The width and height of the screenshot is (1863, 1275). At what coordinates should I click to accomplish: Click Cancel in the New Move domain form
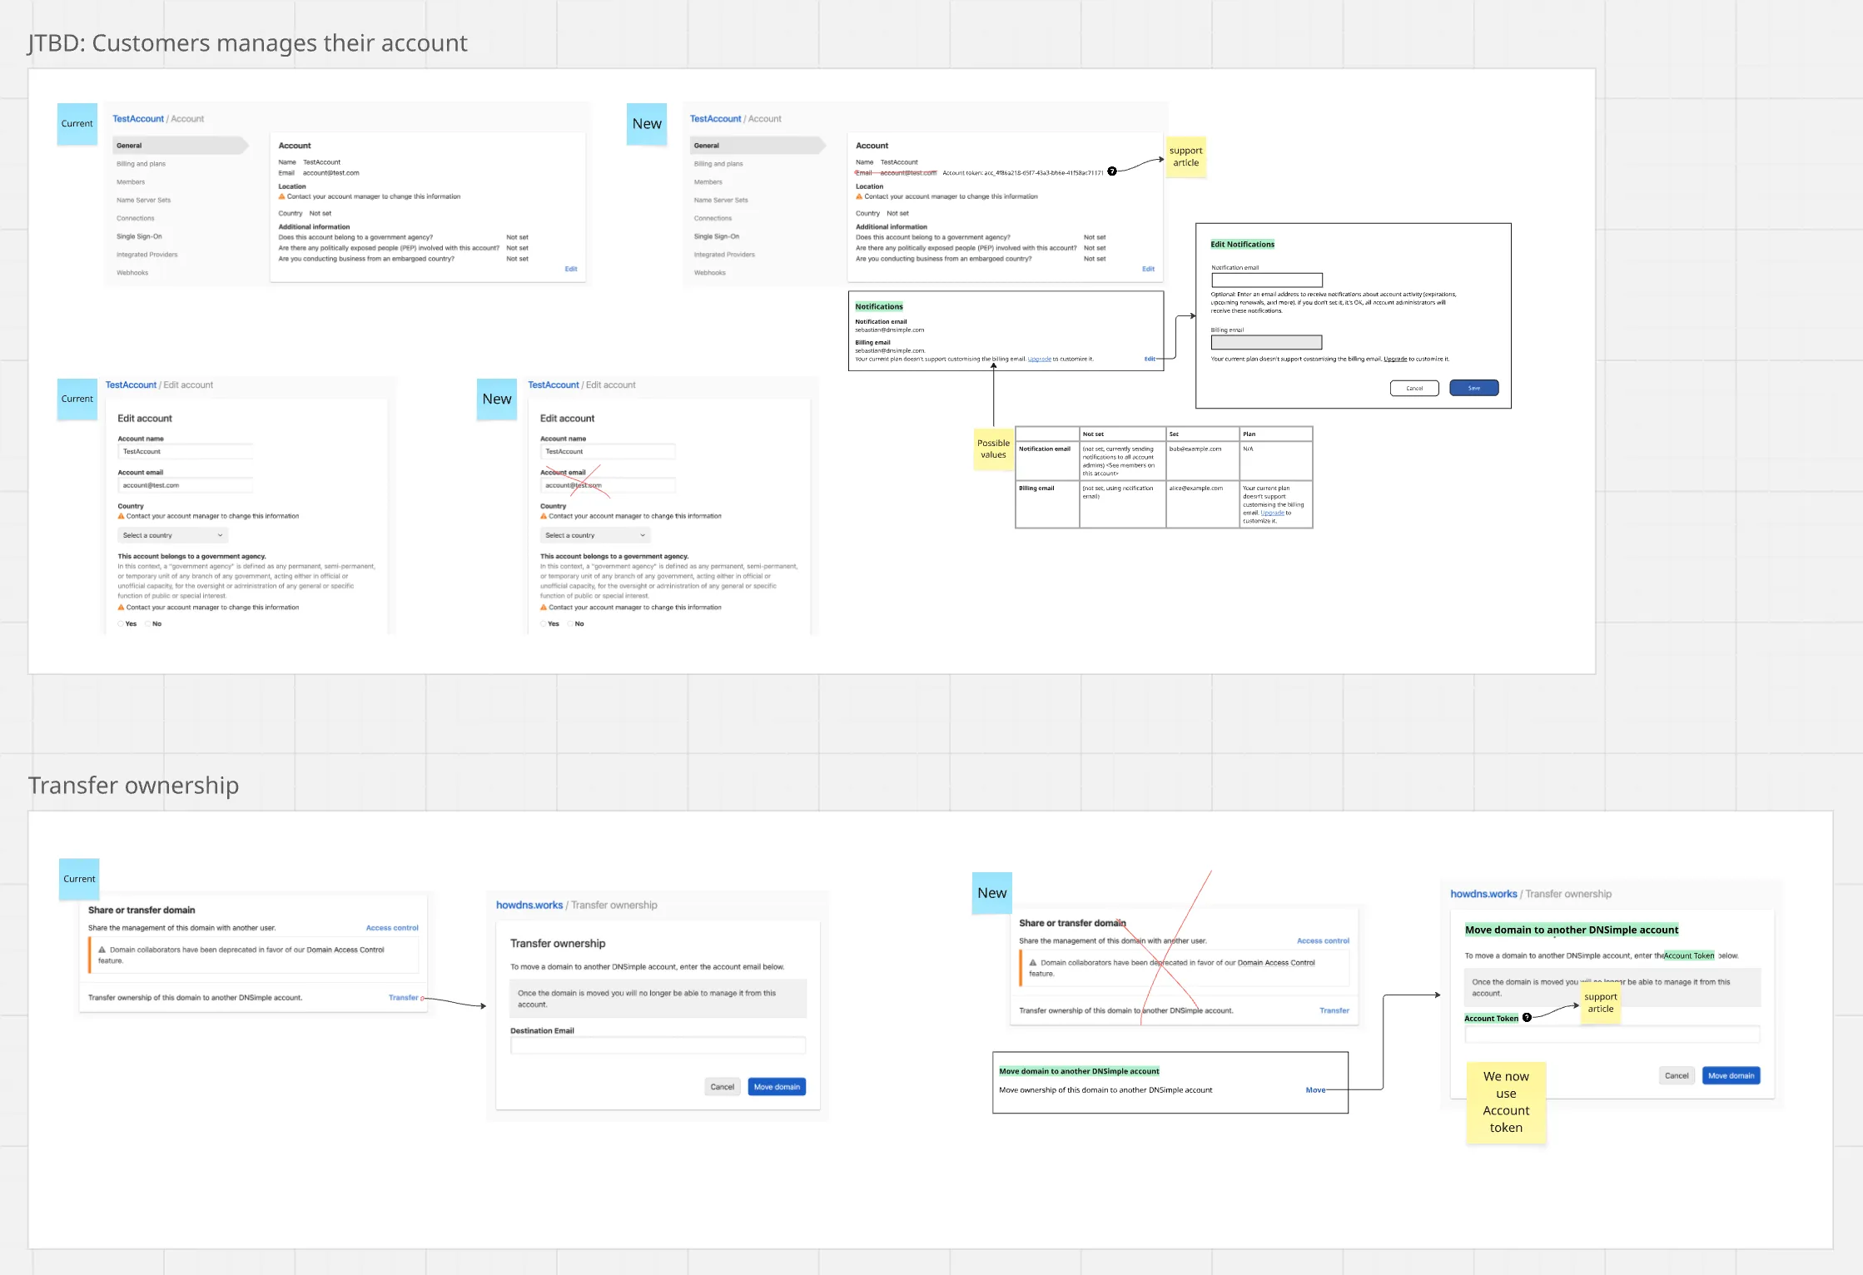point(1677,1075)
